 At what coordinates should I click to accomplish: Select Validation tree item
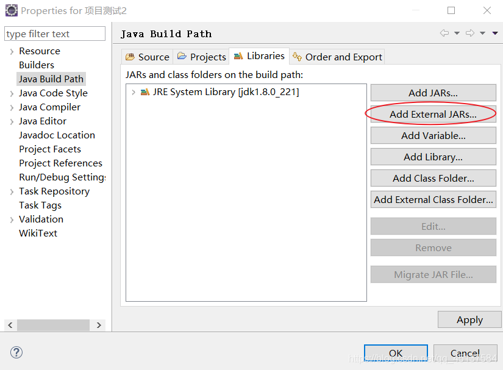coord(41,219)
